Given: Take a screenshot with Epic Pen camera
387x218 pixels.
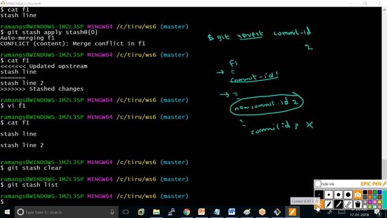Looking at the screenshot, I should 357,195.
